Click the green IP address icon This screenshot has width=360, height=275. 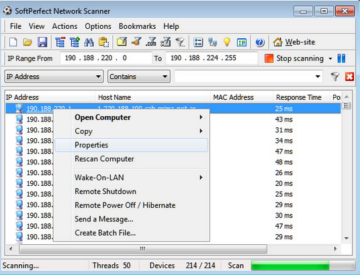(242, 42)
